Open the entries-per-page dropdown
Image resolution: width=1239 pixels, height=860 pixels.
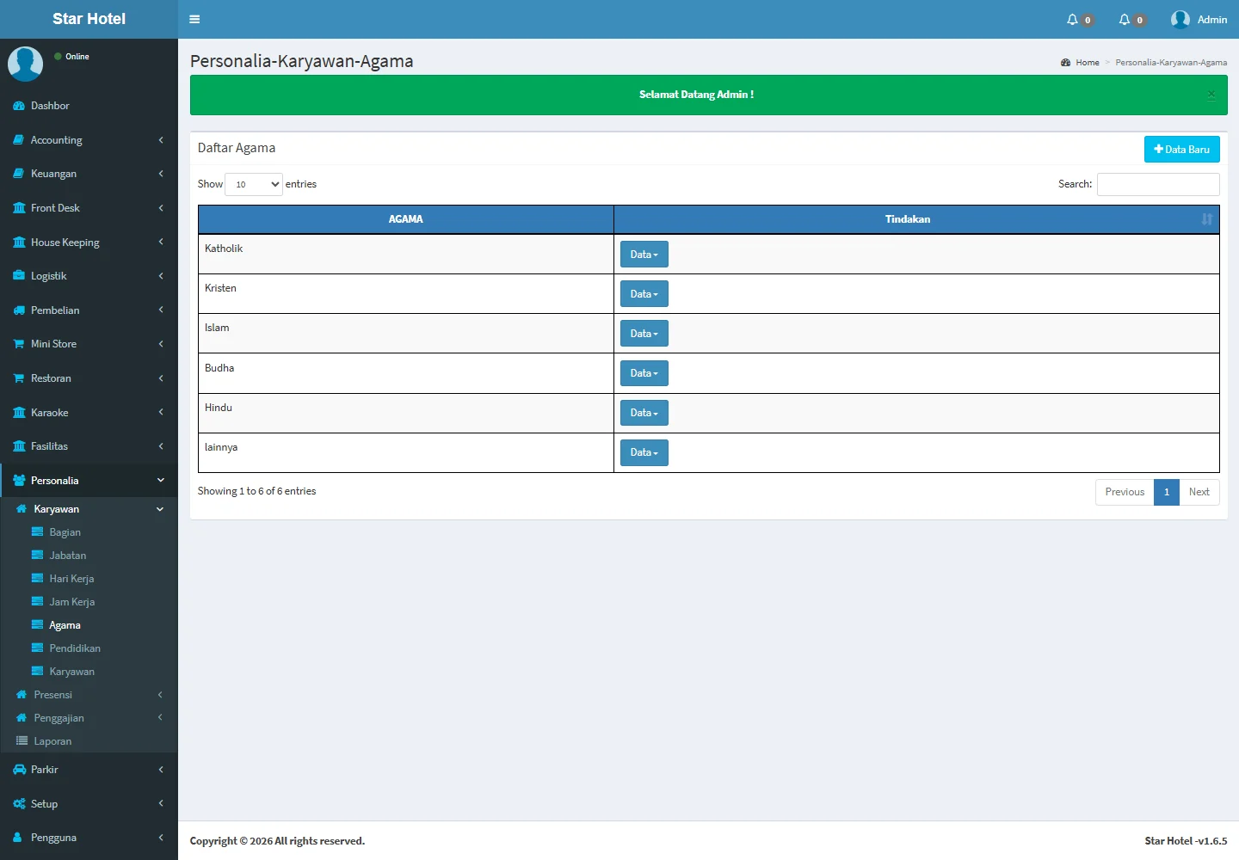coord(254,184)
